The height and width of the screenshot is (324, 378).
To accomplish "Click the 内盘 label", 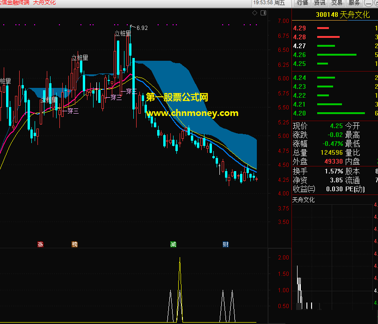I will click(352, 161).
